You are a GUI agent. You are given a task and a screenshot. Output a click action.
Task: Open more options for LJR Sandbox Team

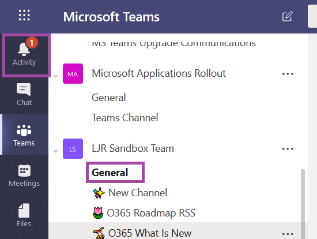pyautogui.click(x=288, y=149)
